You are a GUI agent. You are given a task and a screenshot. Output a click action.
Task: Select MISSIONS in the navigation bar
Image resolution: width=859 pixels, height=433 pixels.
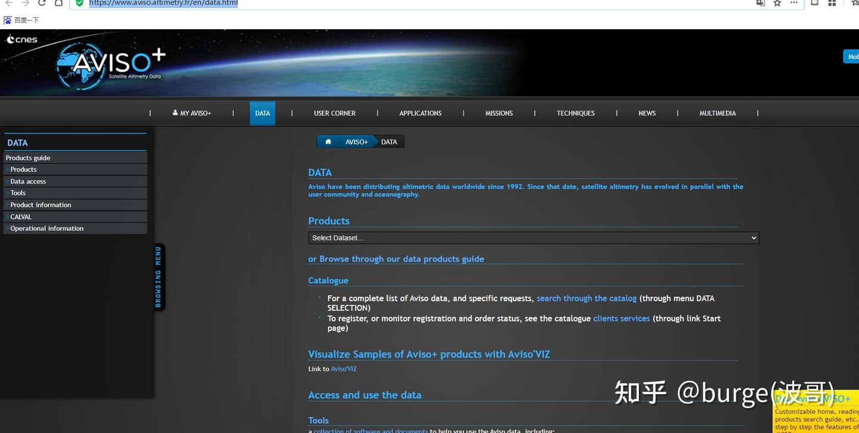coord(499,113)
